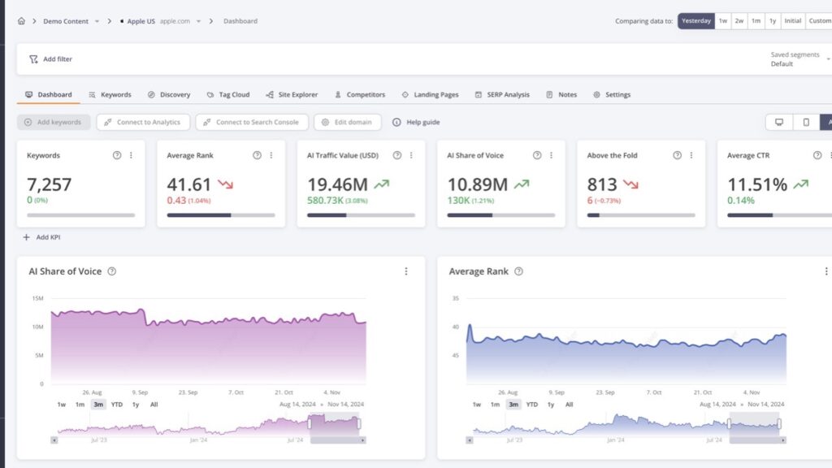This screenshot has width=832, height=468.
Task: Open the Settings tab
Action: [x=612, y=94]
